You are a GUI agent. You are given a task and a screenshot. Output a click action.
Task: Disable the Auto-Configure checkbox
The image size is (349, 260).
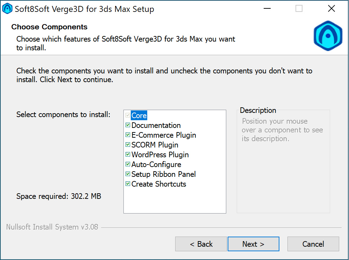(x=128, y=164)
